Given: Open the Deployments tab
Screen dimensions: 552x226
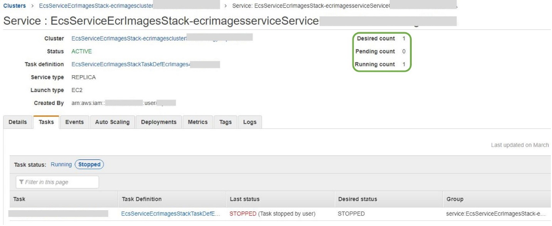Looking at the screenshot, I should [159, 122].
